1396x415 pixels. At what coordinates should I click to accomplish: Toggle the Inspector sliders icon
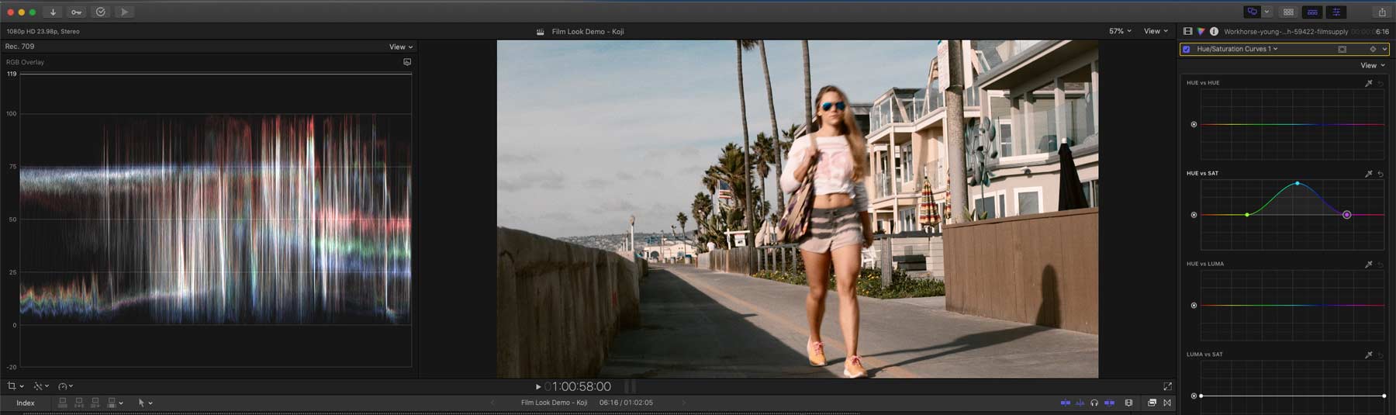[1336, 12]
